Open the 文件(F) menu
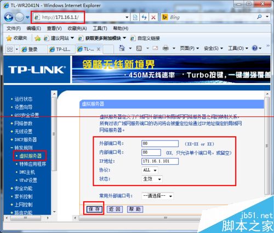Viewport: 274px width, 233px height. 14,28
